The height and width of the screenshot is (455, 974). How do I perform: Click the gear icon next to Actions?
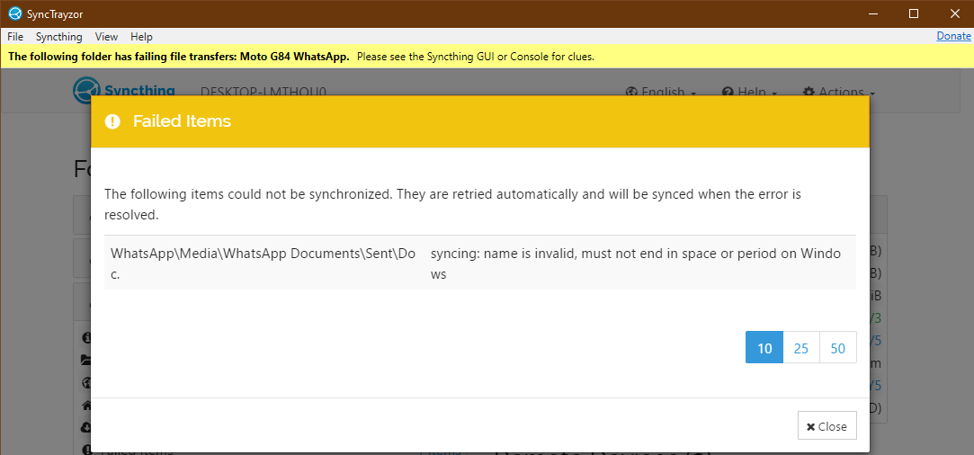[809, 93]
